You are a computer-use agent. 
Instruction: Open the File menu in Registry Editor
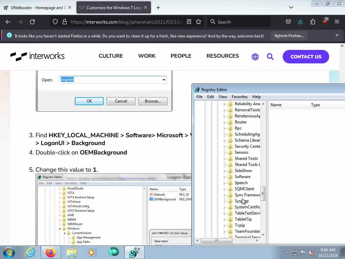click(199, 97)
